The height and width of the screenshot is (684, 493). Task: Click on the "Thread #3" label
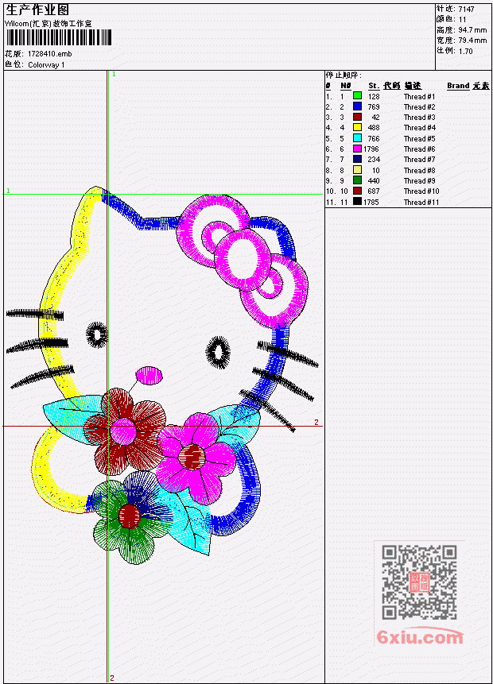click(419, 118)
